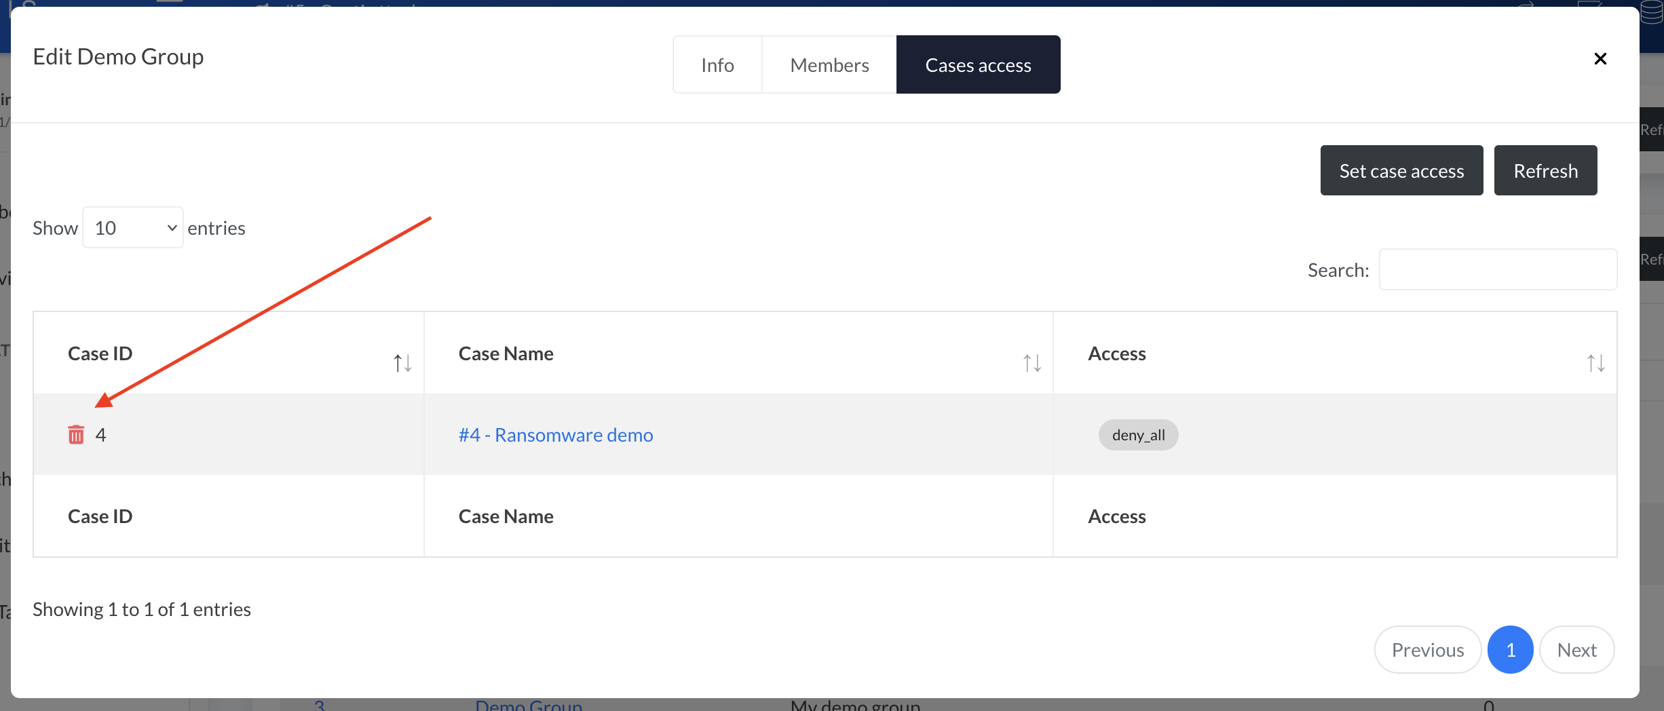The image size is (1664, 711).
Task: Open the Demo Group link at the bottom
Action: [529, 706]
